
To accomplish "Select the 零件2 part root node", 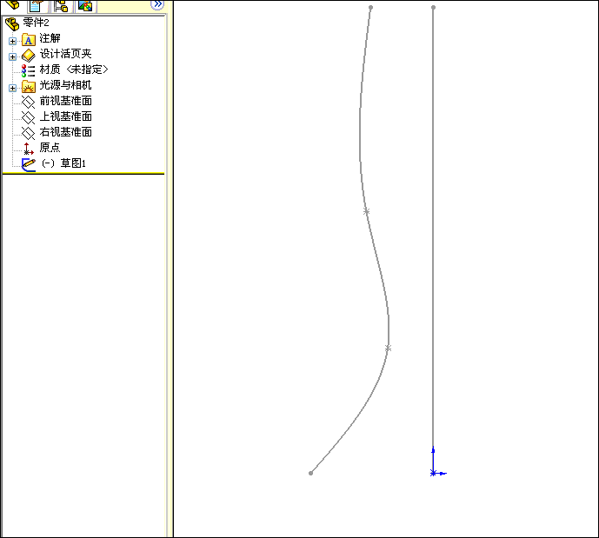I will coord(36,23).
